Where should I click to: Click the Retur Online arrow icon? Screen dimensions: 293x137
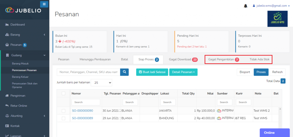click(7, 106)
